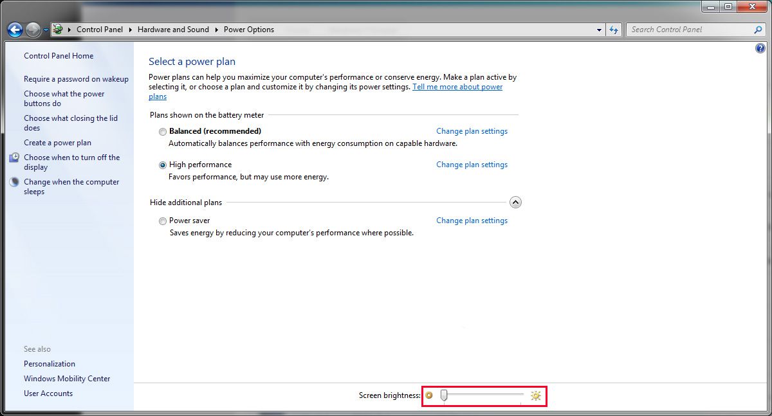
Task: Select the High performance radio button
Action: [163, 165]
